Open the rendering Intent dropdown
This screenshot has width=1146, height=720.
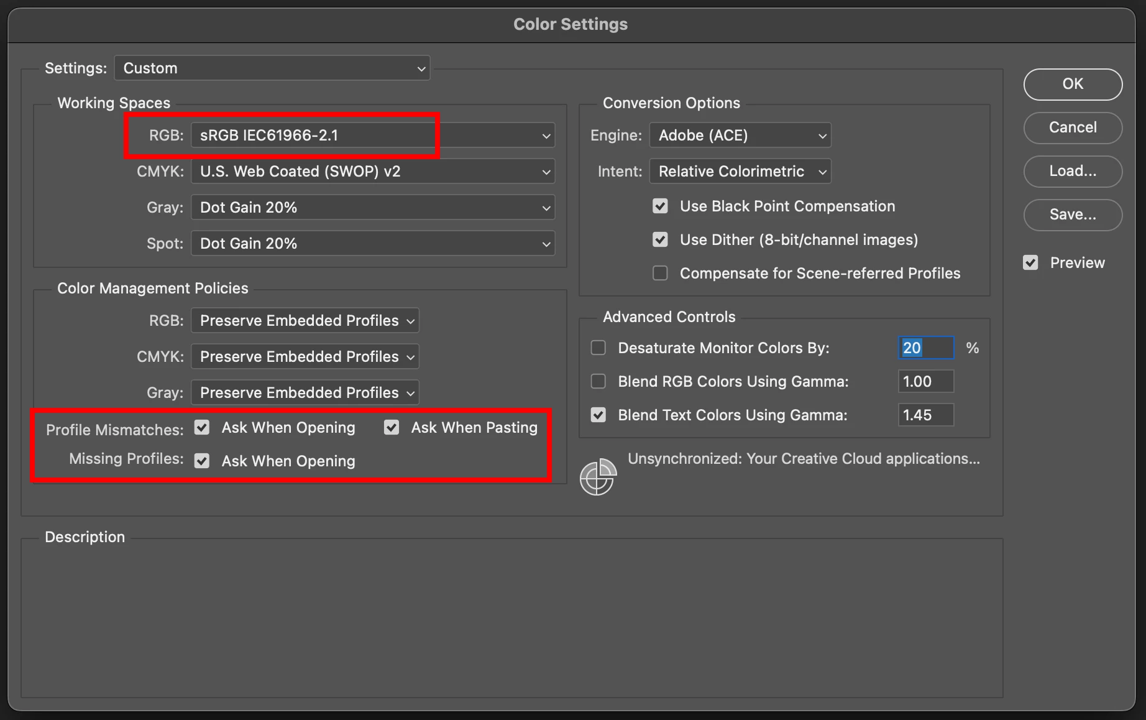tap(740, 171)
